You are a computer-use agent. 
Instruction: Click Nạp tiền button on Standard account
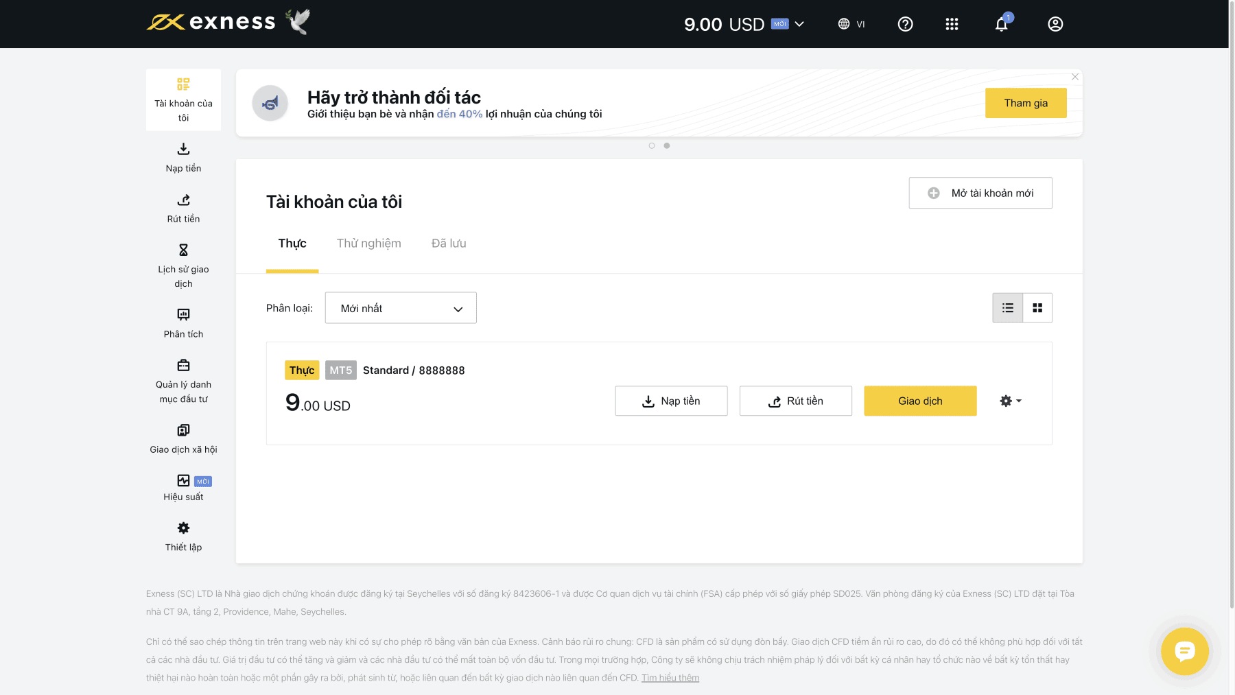click(671, 401)
